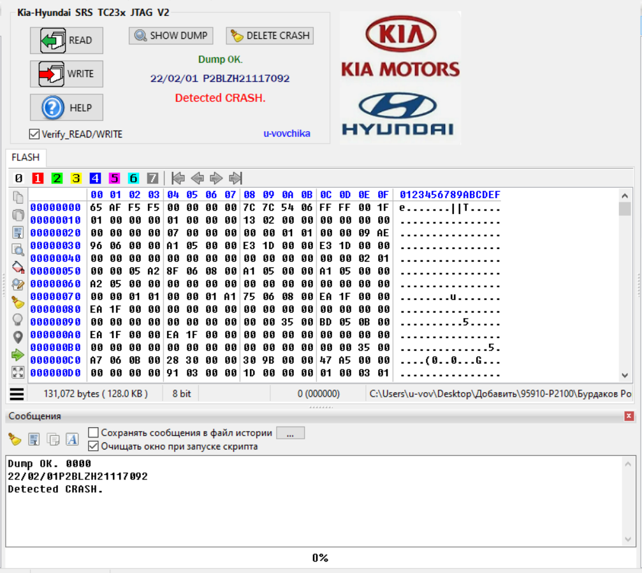The height and width of the screenshot is (573, 642).
Task: Click the red 'Detected CRASH.' status text
Action: [221, 98]
